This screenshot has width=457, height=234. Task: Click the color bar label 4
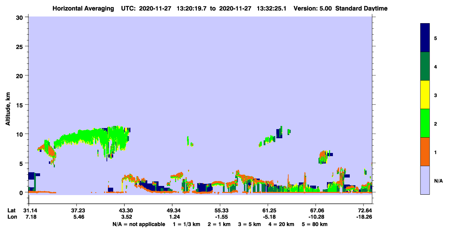tap(436, 66)
